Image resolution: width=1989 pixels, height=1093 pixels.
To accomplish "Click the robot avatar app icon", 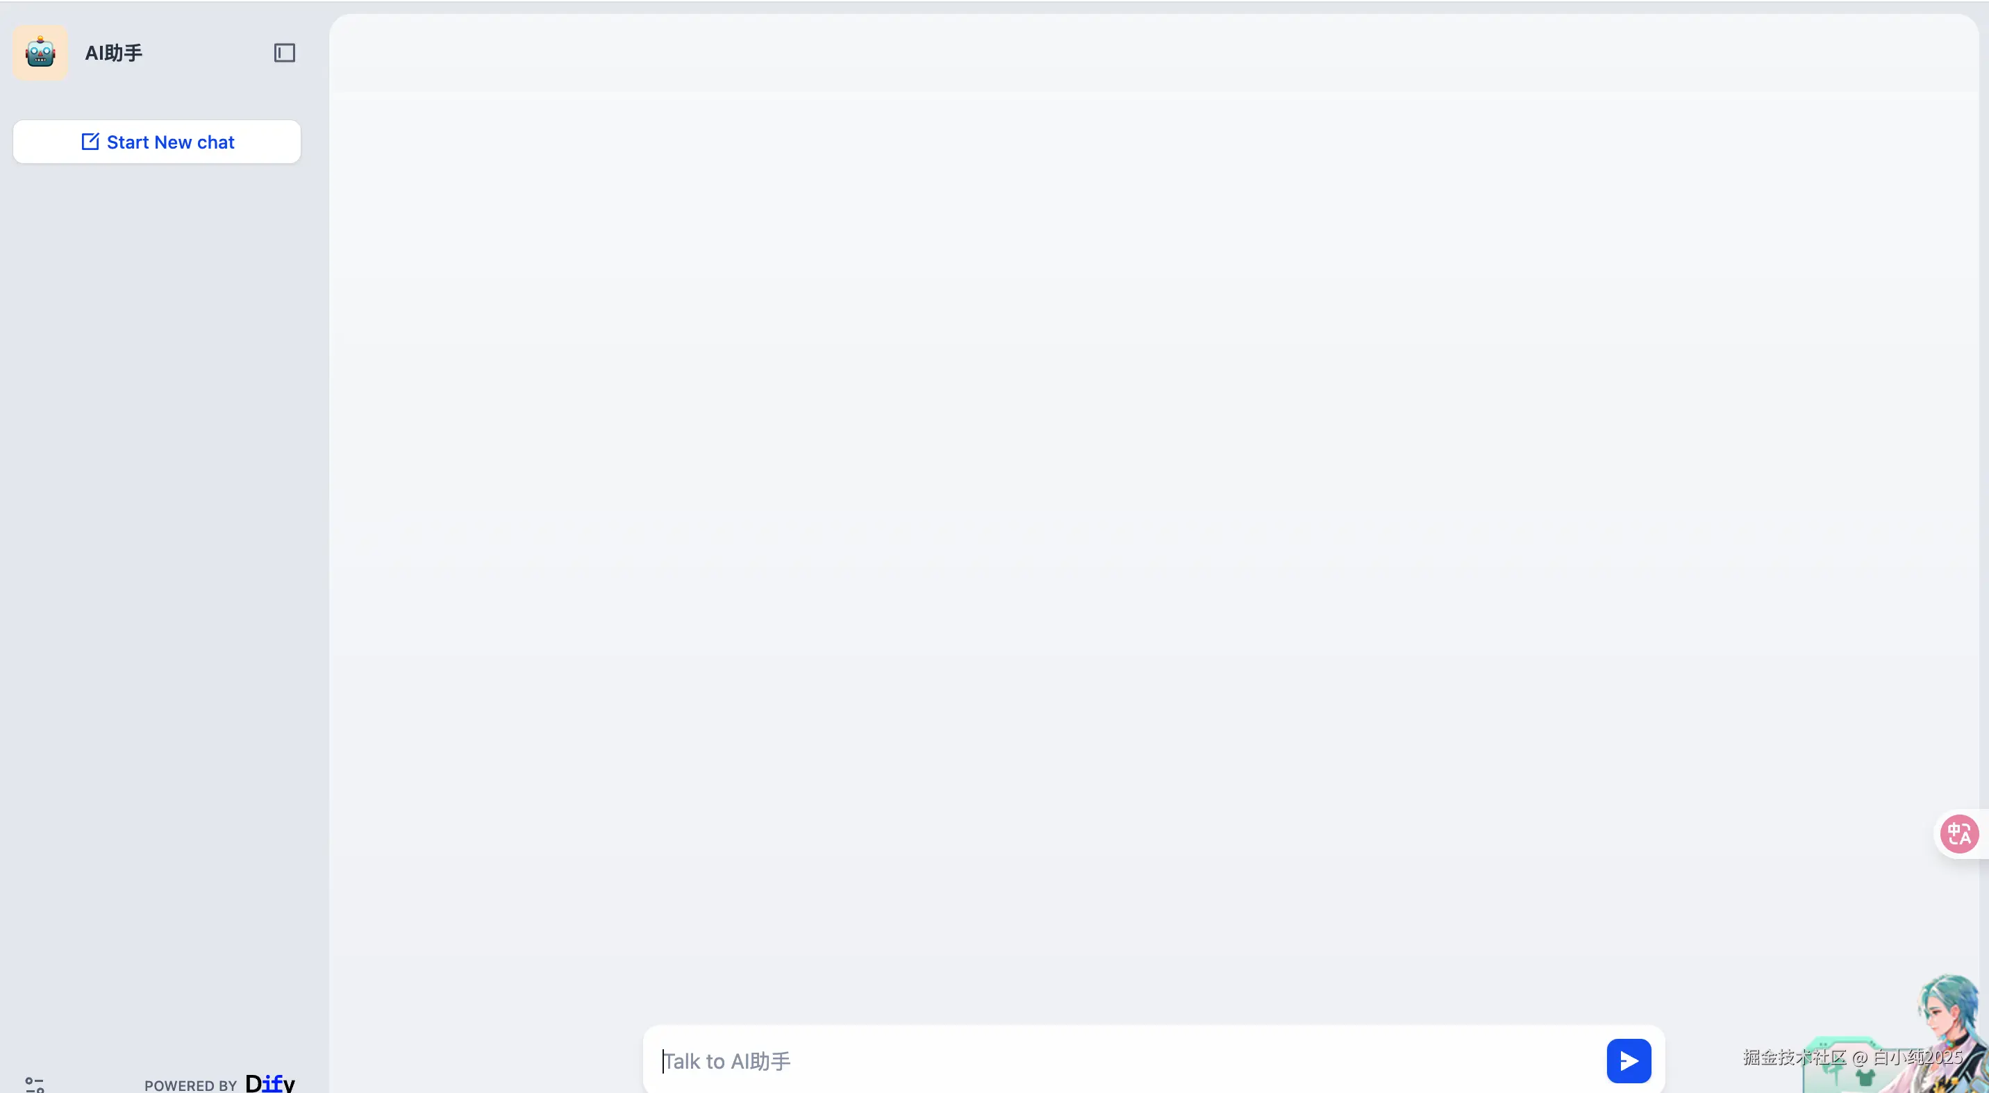I will (40, 53).
